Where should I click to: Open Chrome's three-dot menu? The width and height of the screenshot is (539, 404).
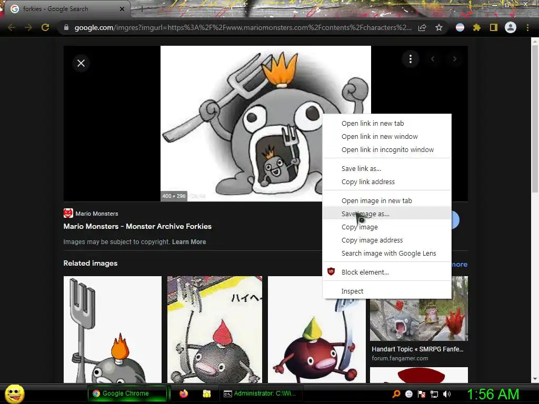tap(527, 27)
